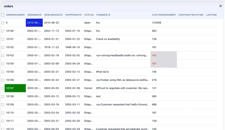This screenshot has height=130, width=225.
Task: Click the '<p>Customer requested that FedEx Ground' comment
Action: 122,104
